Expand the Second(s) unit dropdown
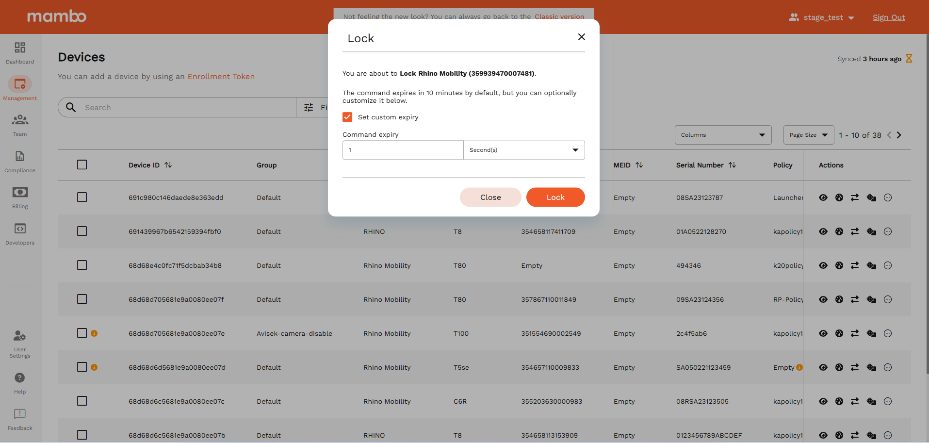Image resolution: width=929 pixels, height=443 pixels. 524,150
